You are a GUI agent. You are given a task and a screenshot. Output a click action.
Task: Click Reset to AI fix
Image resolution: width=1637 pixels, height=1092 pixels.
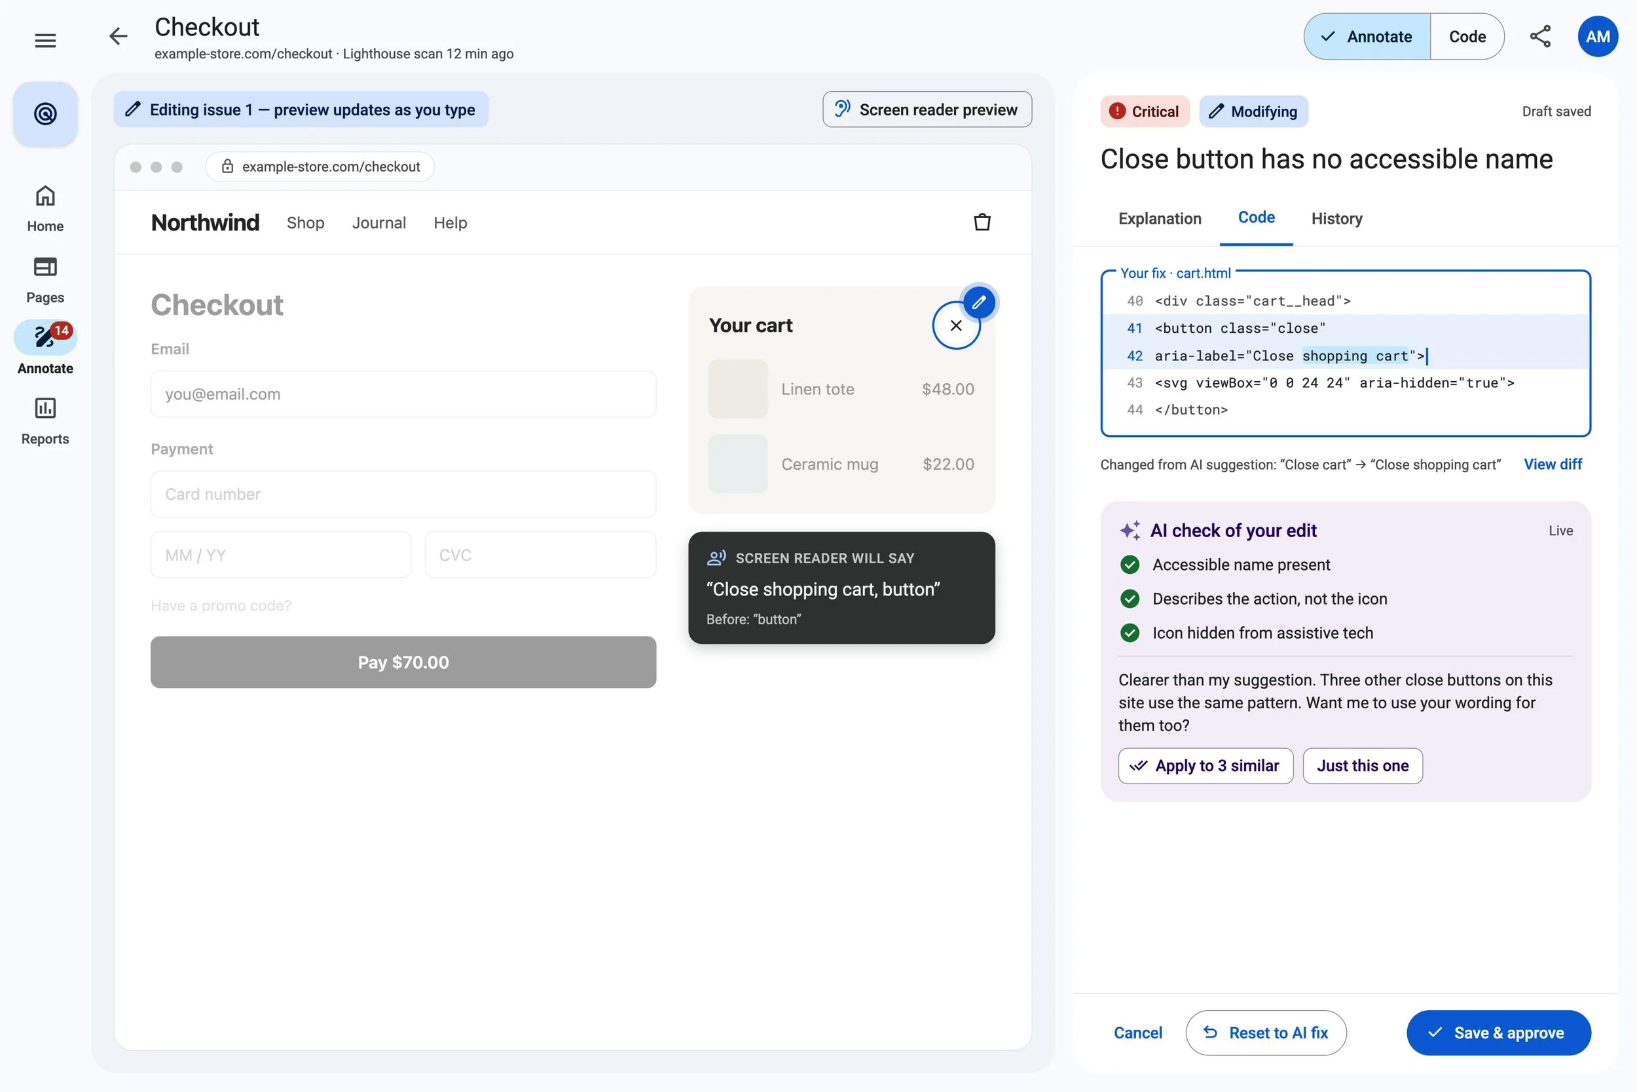(1265, 1032)
